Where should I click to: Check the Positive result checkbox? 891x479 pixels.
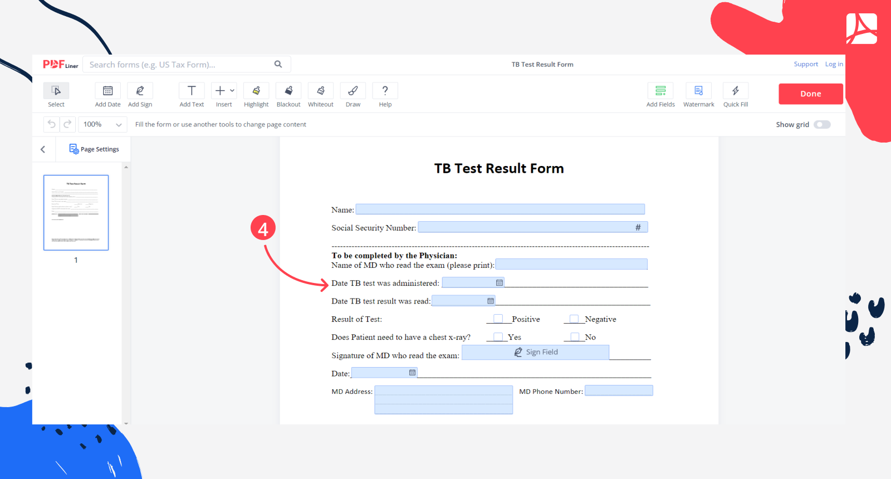point(498,319)
